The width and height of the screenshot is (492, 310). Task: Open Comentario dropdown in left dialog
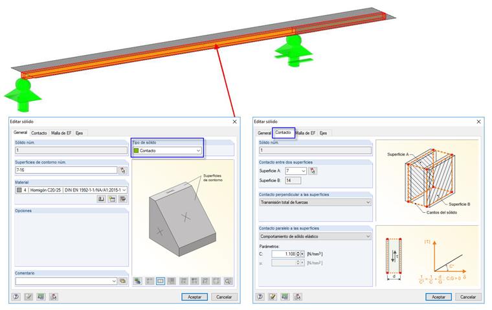[114, 281]
